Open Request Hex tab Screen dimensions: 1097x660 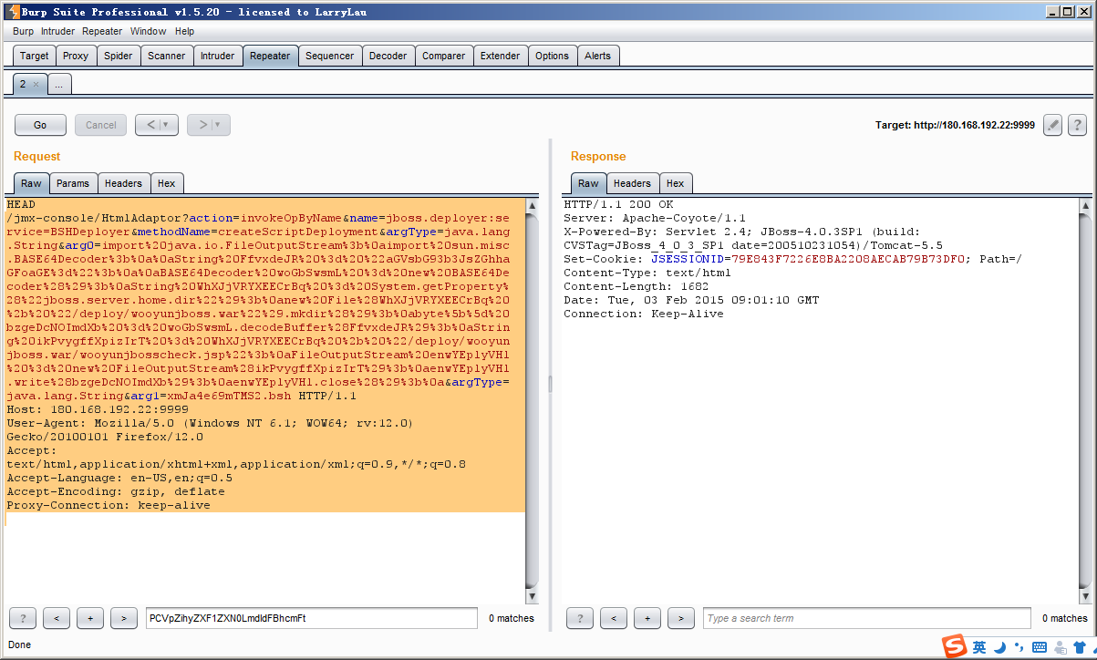[166, 183]
